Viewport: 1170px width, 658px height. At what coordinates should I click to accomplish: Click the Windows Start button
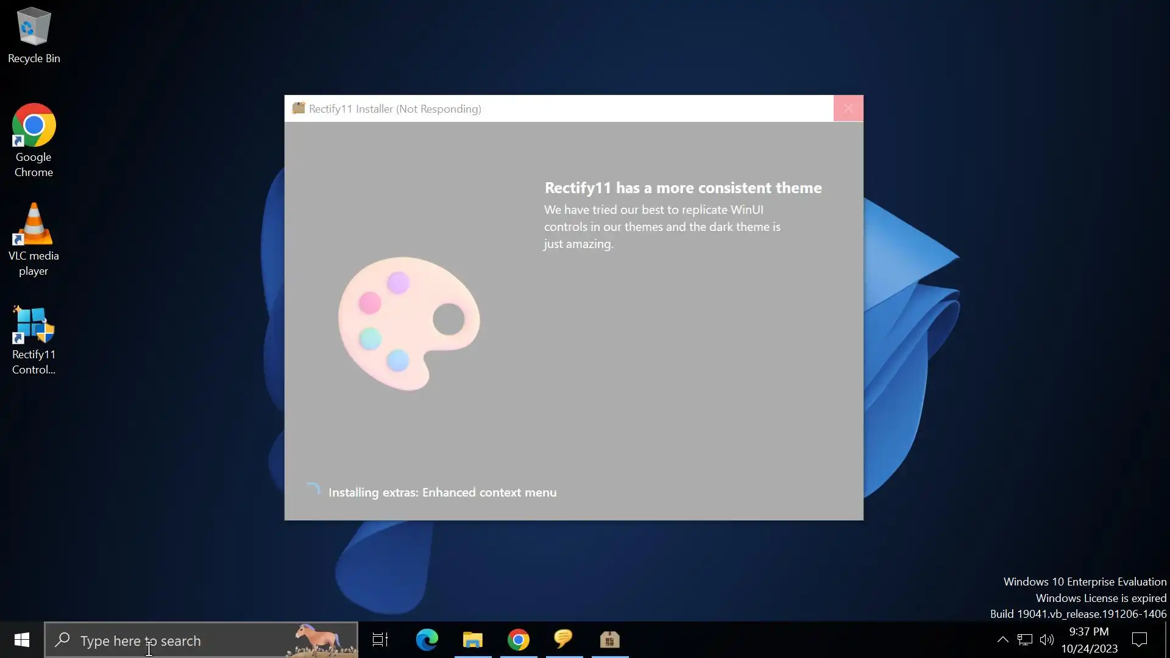[x=22, y=640]
